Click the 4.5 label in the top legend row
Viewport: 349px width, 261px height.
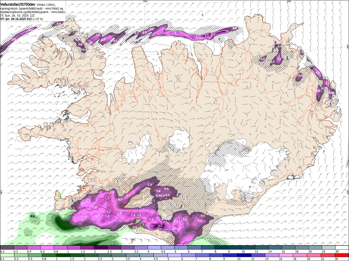click(163, 251)
